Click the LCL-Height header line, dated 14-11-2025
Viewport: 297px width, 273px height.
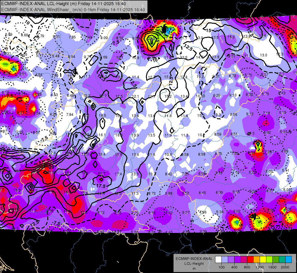(x=63, y=4)
